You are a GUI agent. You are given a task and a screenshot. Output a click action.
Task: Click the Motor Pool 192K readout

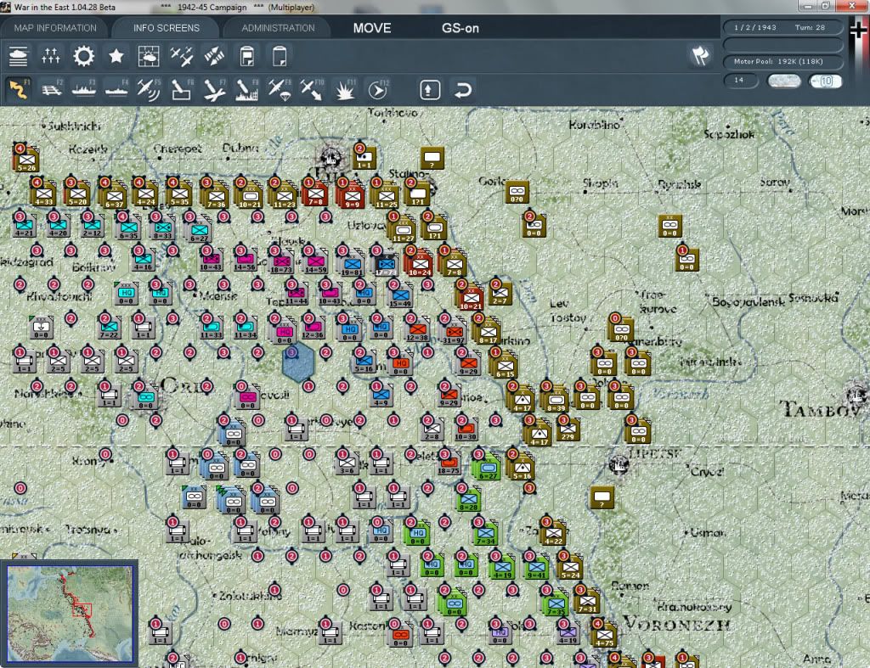click(x=782, y=61)
